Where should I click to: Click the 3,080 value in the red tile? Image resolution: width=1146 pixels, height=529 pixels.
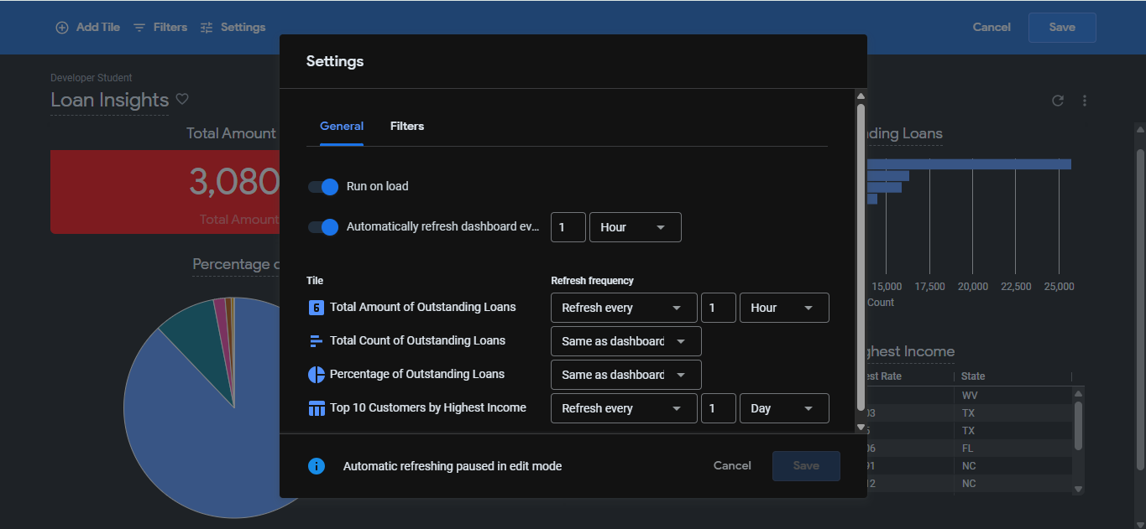(x=234, y=182)
